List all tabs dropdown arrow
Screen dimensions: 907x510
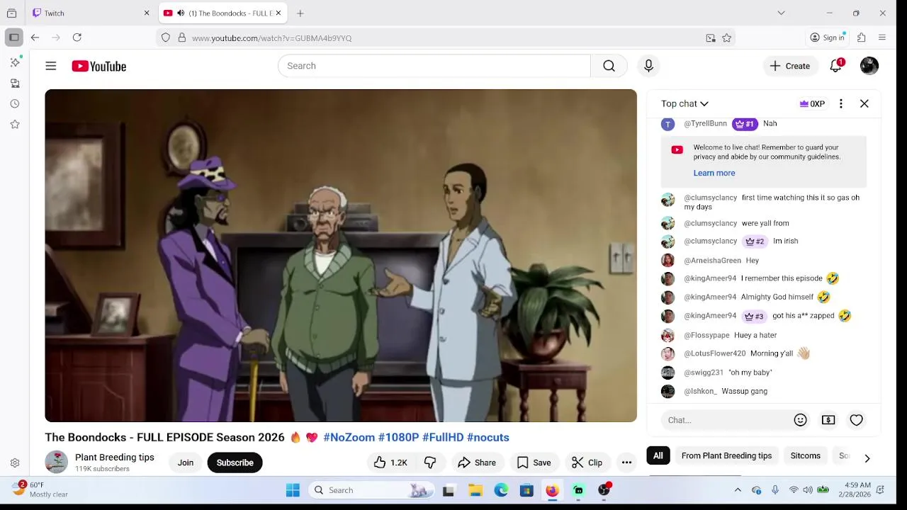coord(781,13)
